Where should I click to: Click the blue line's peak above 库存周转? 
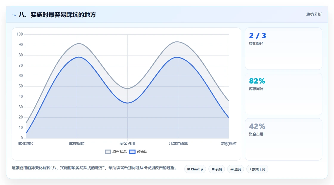tap(78, 57)
